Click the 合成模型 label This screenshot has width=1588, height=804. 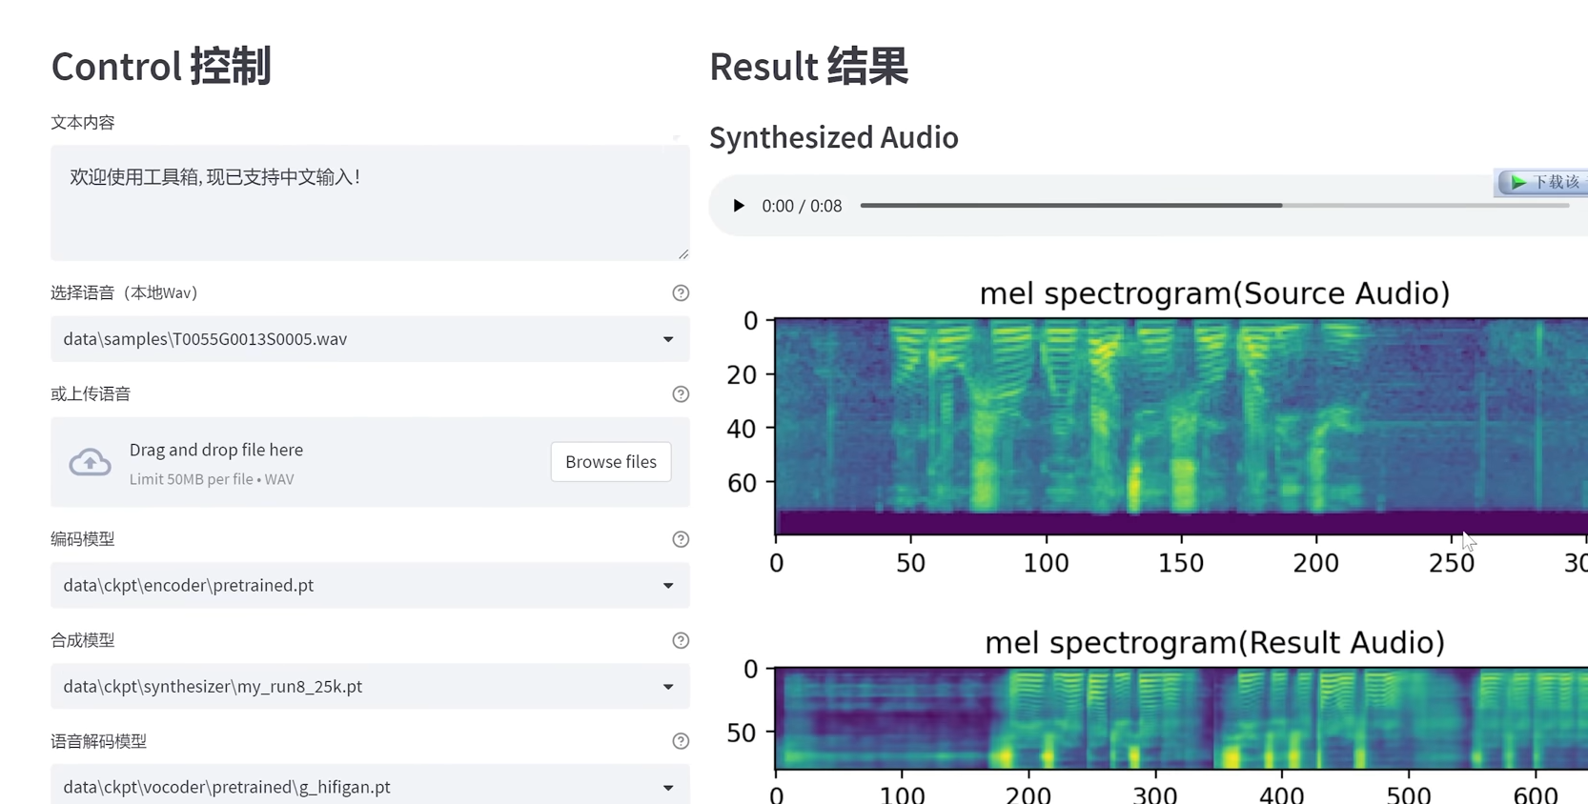(83, 640)
